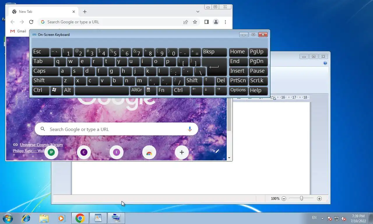Zoom in with WordPad plus button
The height and width of the screenshot is (224, 373).
[319, 199]
